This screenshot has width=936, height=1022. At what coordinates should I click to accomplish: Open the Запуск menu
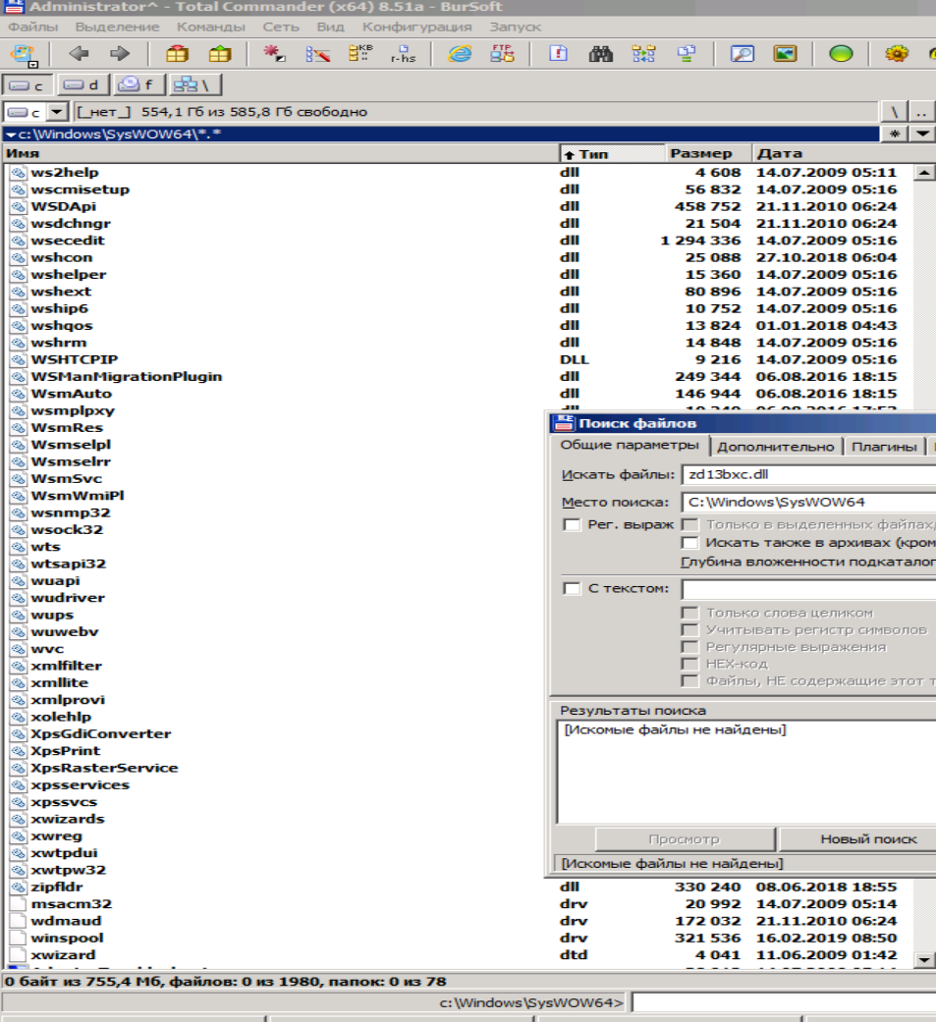coord(515,27)
